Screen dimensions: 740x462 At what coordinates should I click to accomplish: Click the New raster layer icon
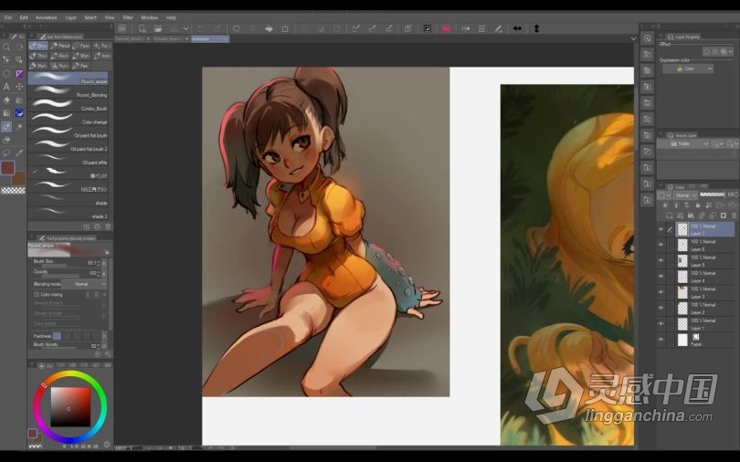[x=669, y=215]
